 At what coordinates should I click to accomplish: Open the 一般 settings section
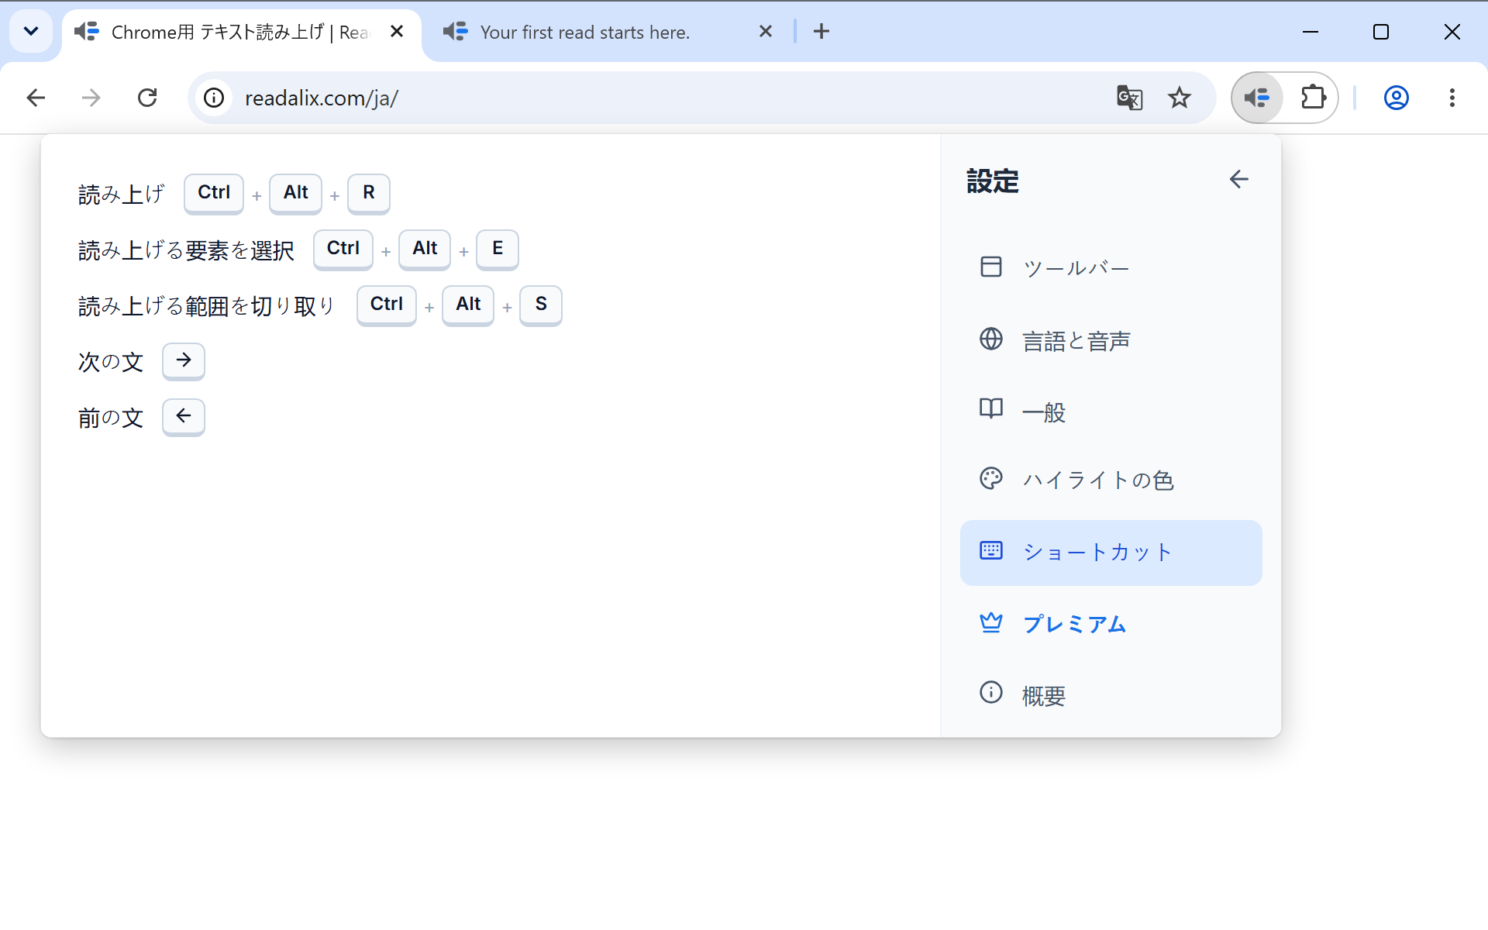1111,411
